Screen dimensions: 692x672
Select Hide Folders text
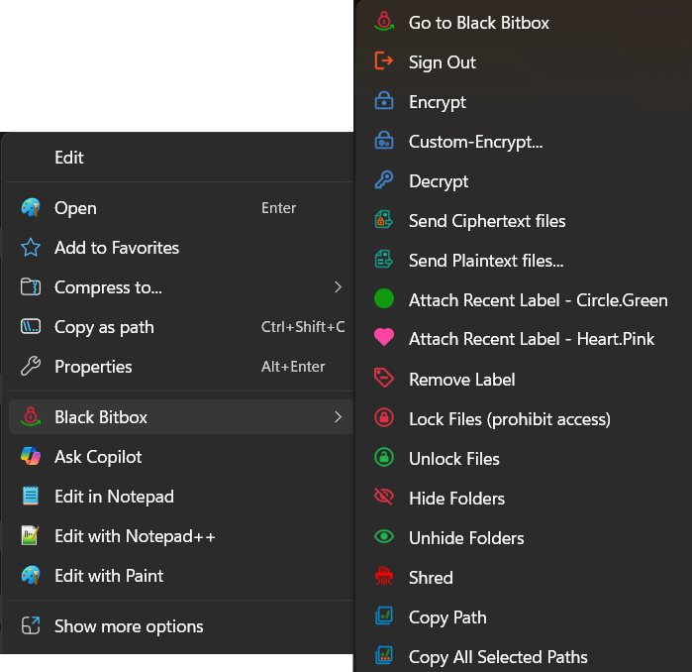point(456,499)
